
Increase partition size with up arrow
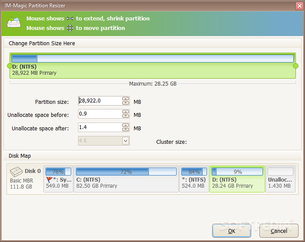pyautogui.click(x=126, y=99)
